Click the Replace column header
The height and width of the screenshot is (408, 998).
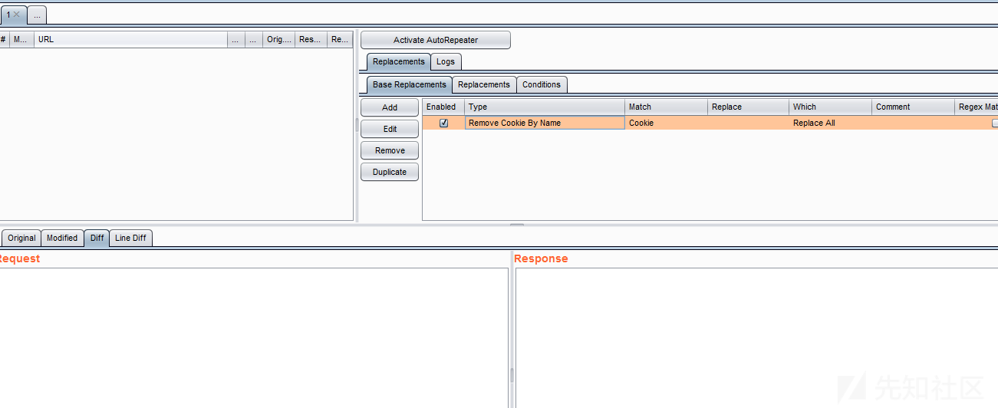[x=748, y=107]
